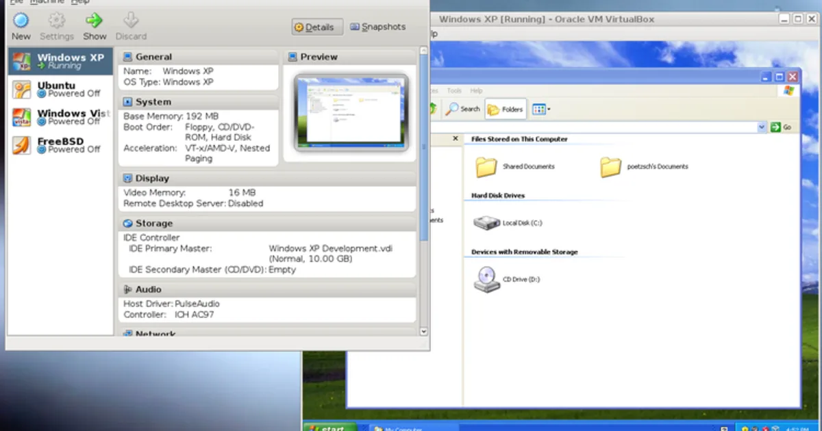Click the System section header icon

point(127,102)
